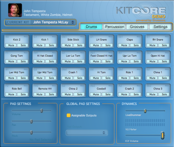174x147 pixels.
Task: Solo the Side Stick pad
Action: [80, 45]
